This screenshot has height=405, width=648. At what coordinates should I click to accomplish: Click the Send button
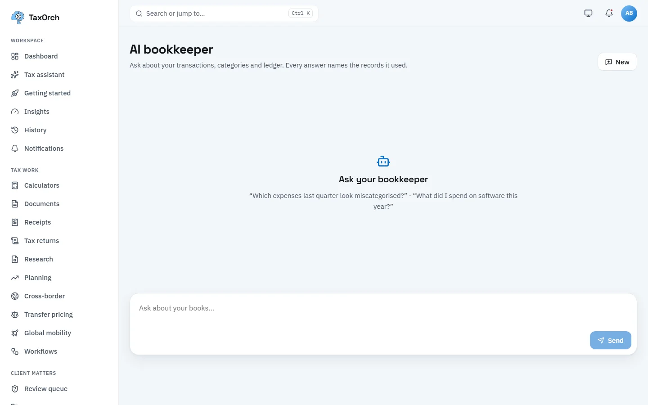pyautogui.click(x=610, y=341)
